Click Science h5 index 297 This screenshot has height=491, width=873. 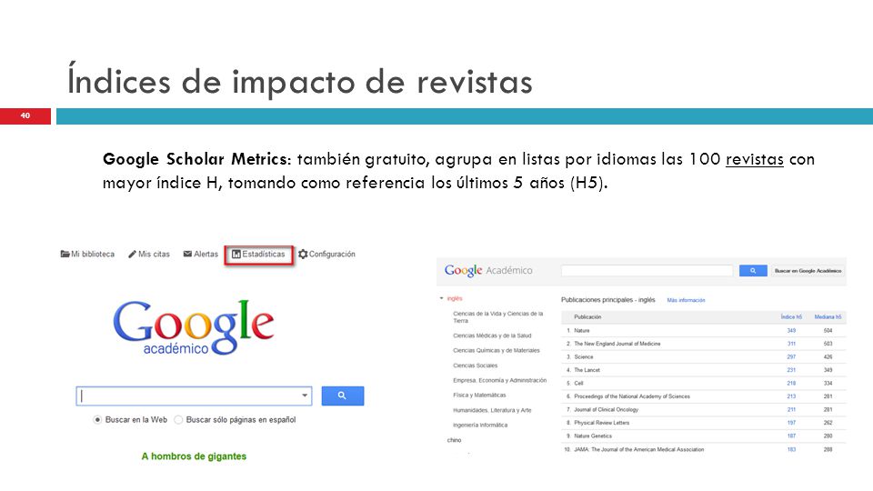coord(791,356)
